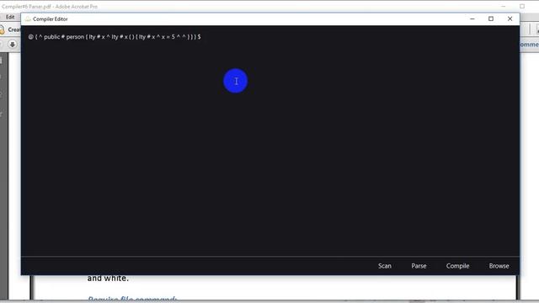Click the Compile button
Image resolution: width=539 pixels, height=303 pixels.
457,266
